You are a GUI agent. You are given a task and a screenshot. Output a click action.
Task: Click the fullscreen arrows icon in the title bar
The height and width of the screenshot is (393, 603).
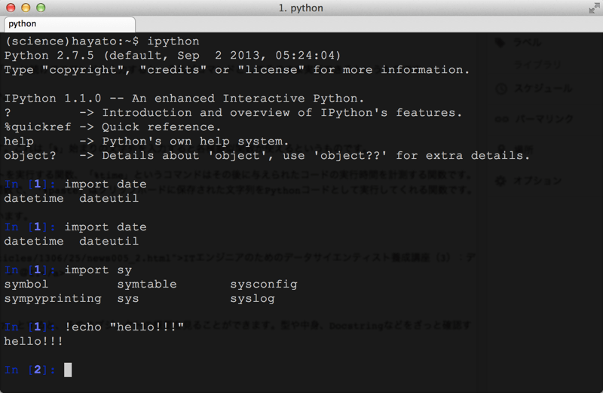click(594, 8)
